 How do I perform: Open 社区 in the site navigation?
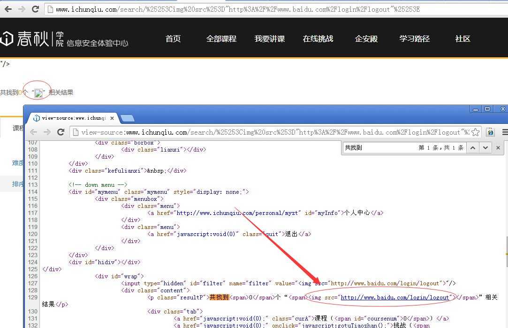pyautogui.click(x=463, y=38)
